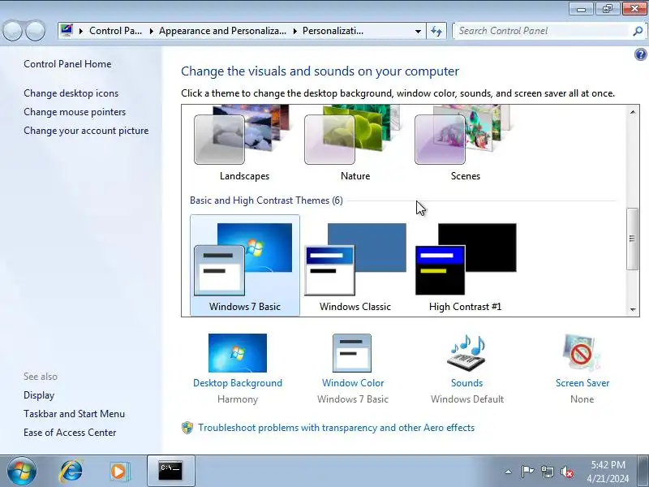
Task: Open the clock showing 5:42 PM
Action: pos(608,472)
